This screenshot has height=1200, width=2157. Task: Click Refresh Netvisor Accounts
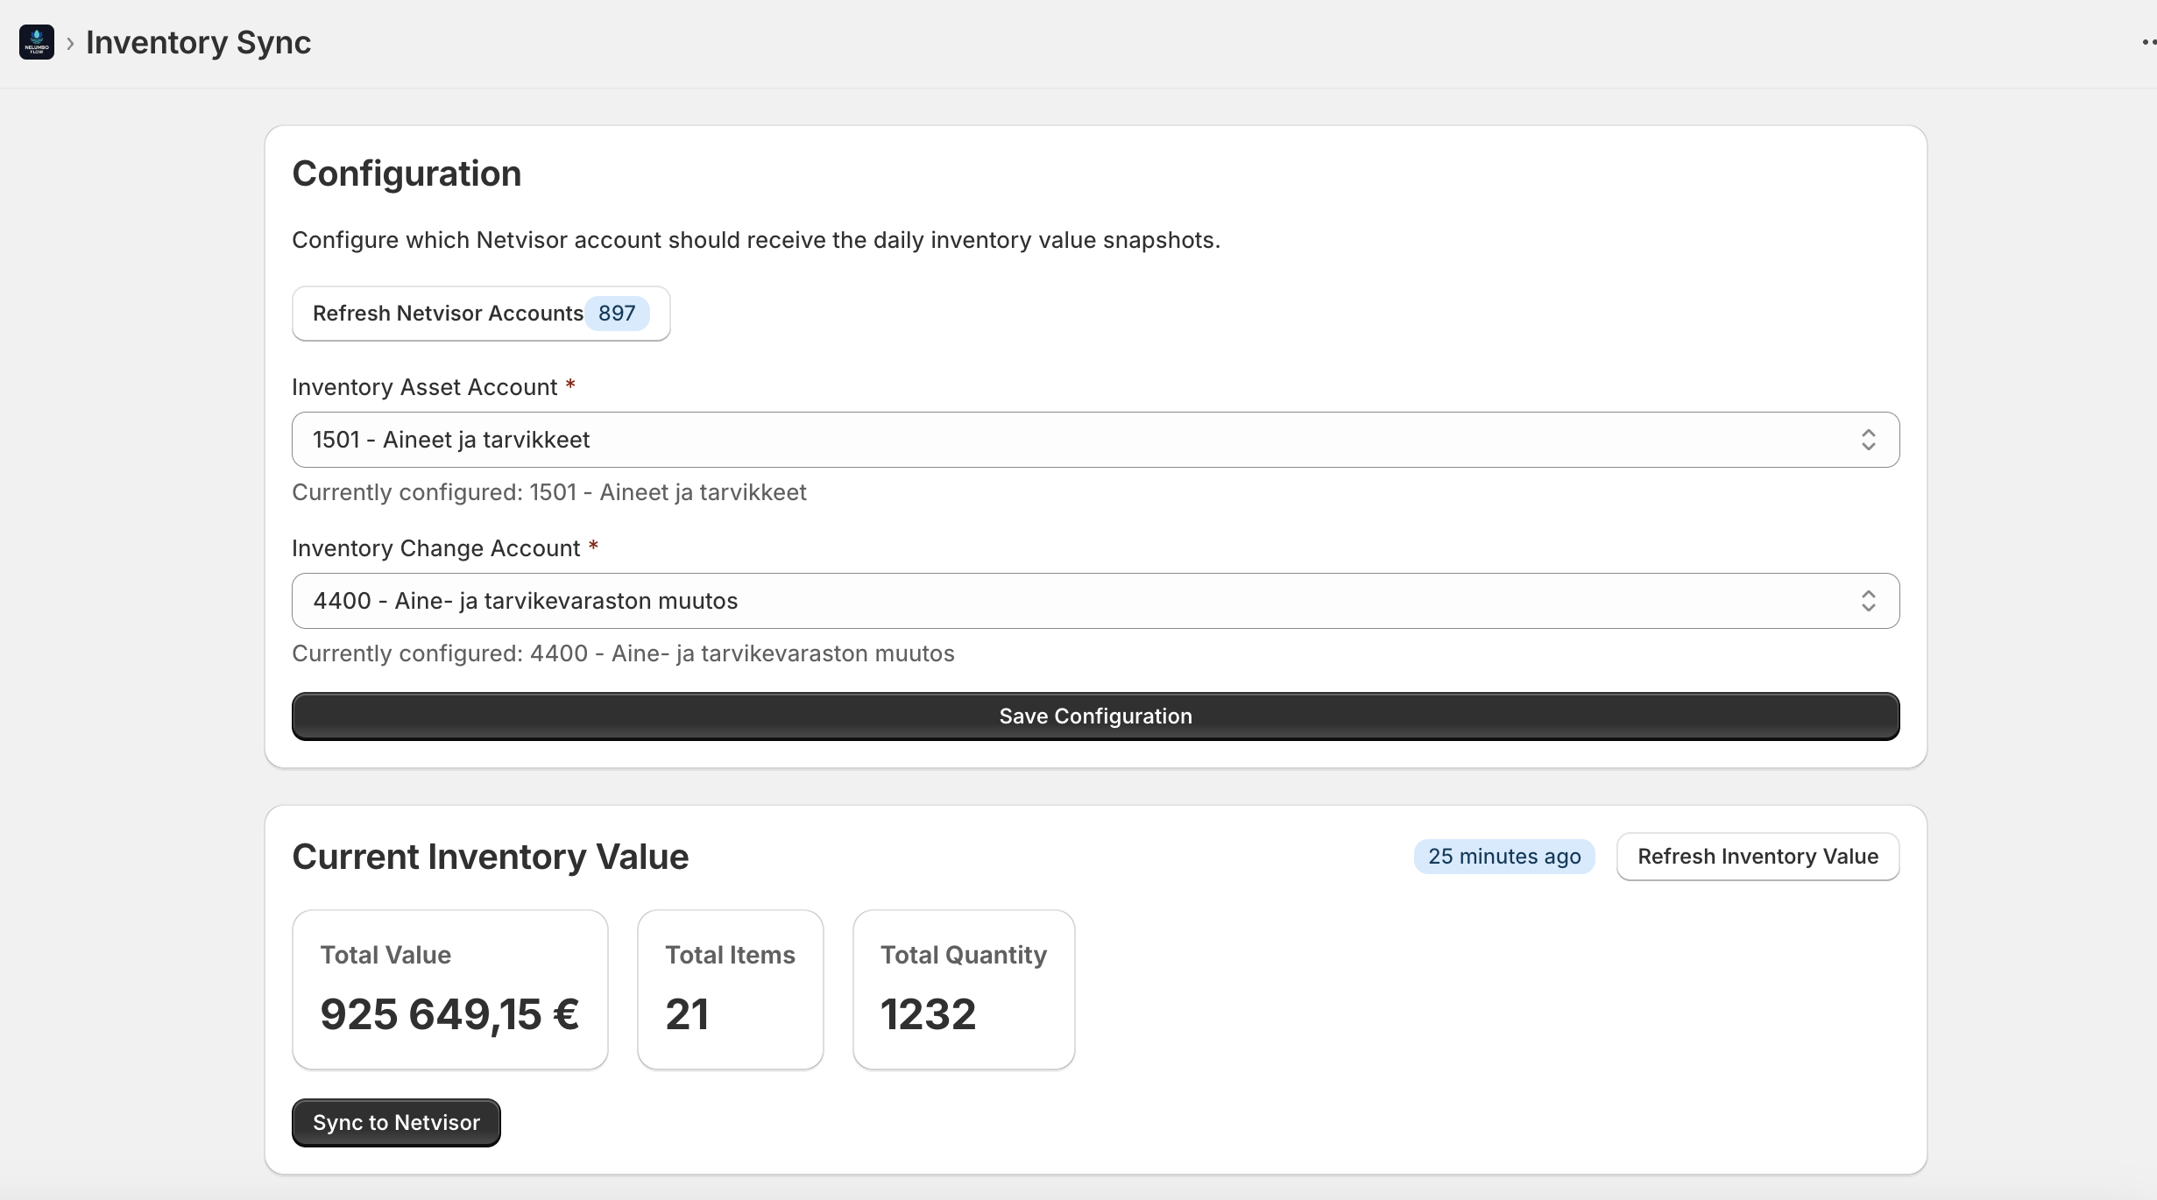pos(449,313)
